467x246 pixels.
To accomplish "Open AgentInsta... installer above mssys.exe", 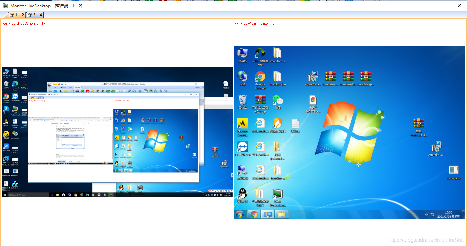I will point(436,149).
